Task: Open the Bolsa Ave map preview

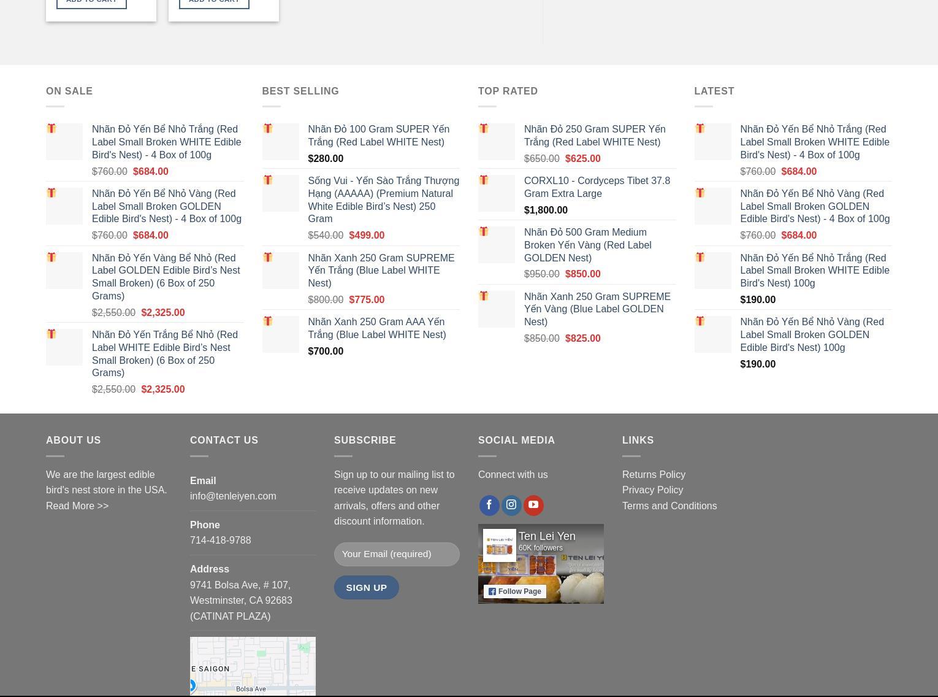Action: 253,666
